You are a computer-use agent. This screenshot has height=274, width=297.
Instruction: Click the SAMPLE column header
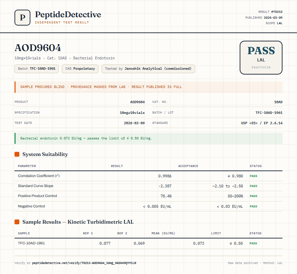coord(24,233)
